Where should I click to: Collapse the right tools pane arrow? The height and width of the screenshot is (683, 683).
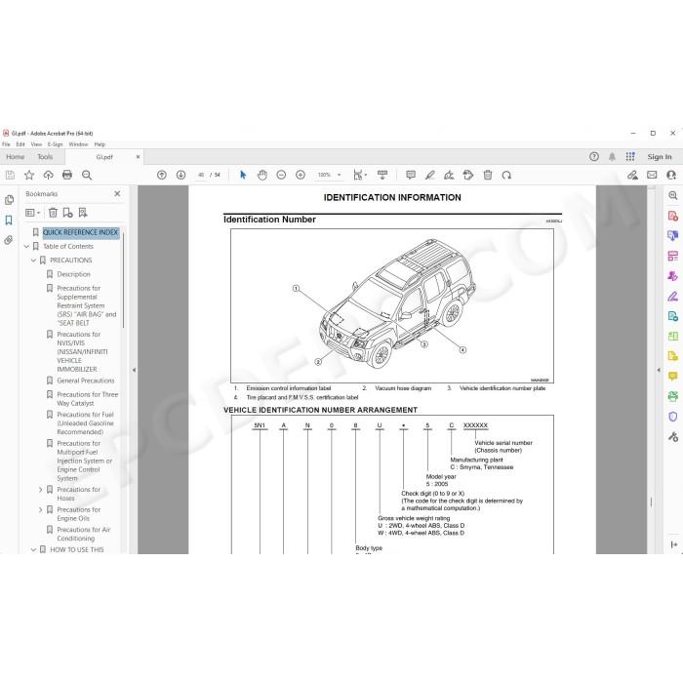click(x=659, y=370)
